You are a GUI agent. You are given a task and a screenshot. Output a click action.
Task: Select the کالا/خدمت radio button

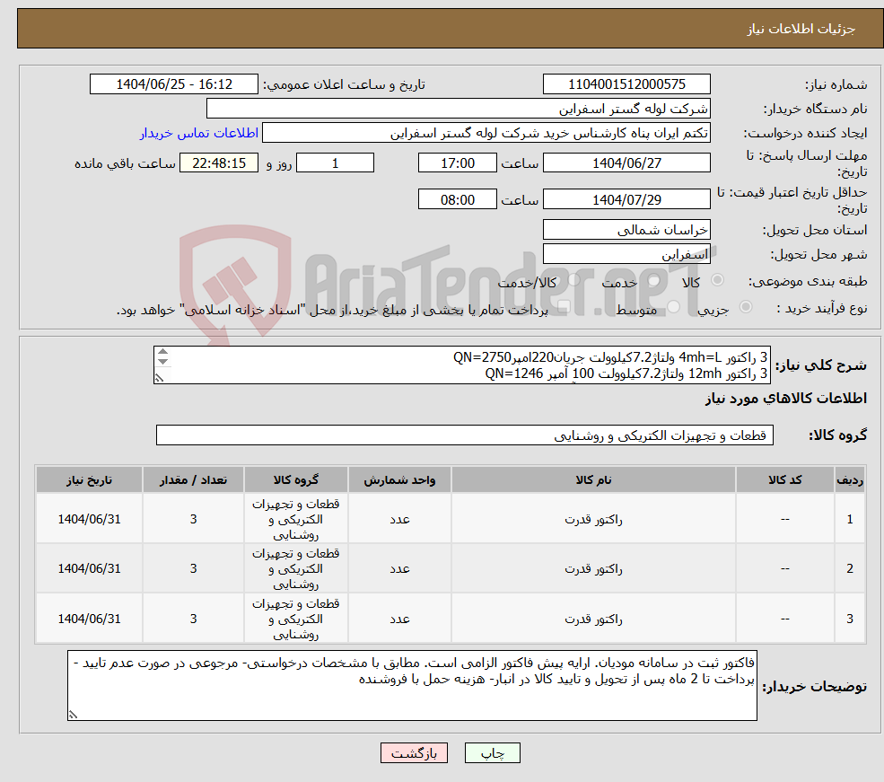pyautogui.click(x=573, y=281)
